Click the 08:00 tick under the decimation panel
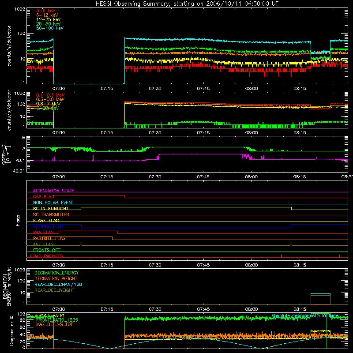This screenshot has width=353, height=353. coord(251,309)
